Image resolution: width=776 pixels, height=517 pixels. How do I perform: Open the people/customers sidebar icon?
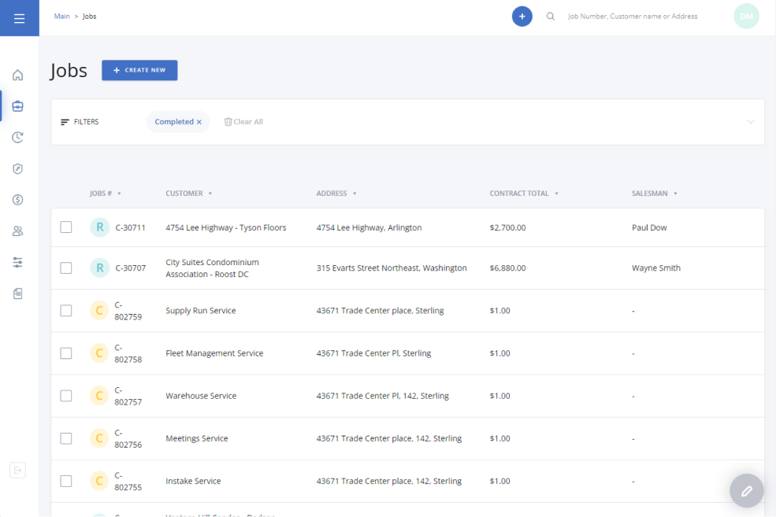(18, 231)
